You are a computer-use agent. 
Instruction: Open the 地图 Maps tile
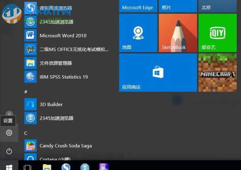[x=138, y=33]
